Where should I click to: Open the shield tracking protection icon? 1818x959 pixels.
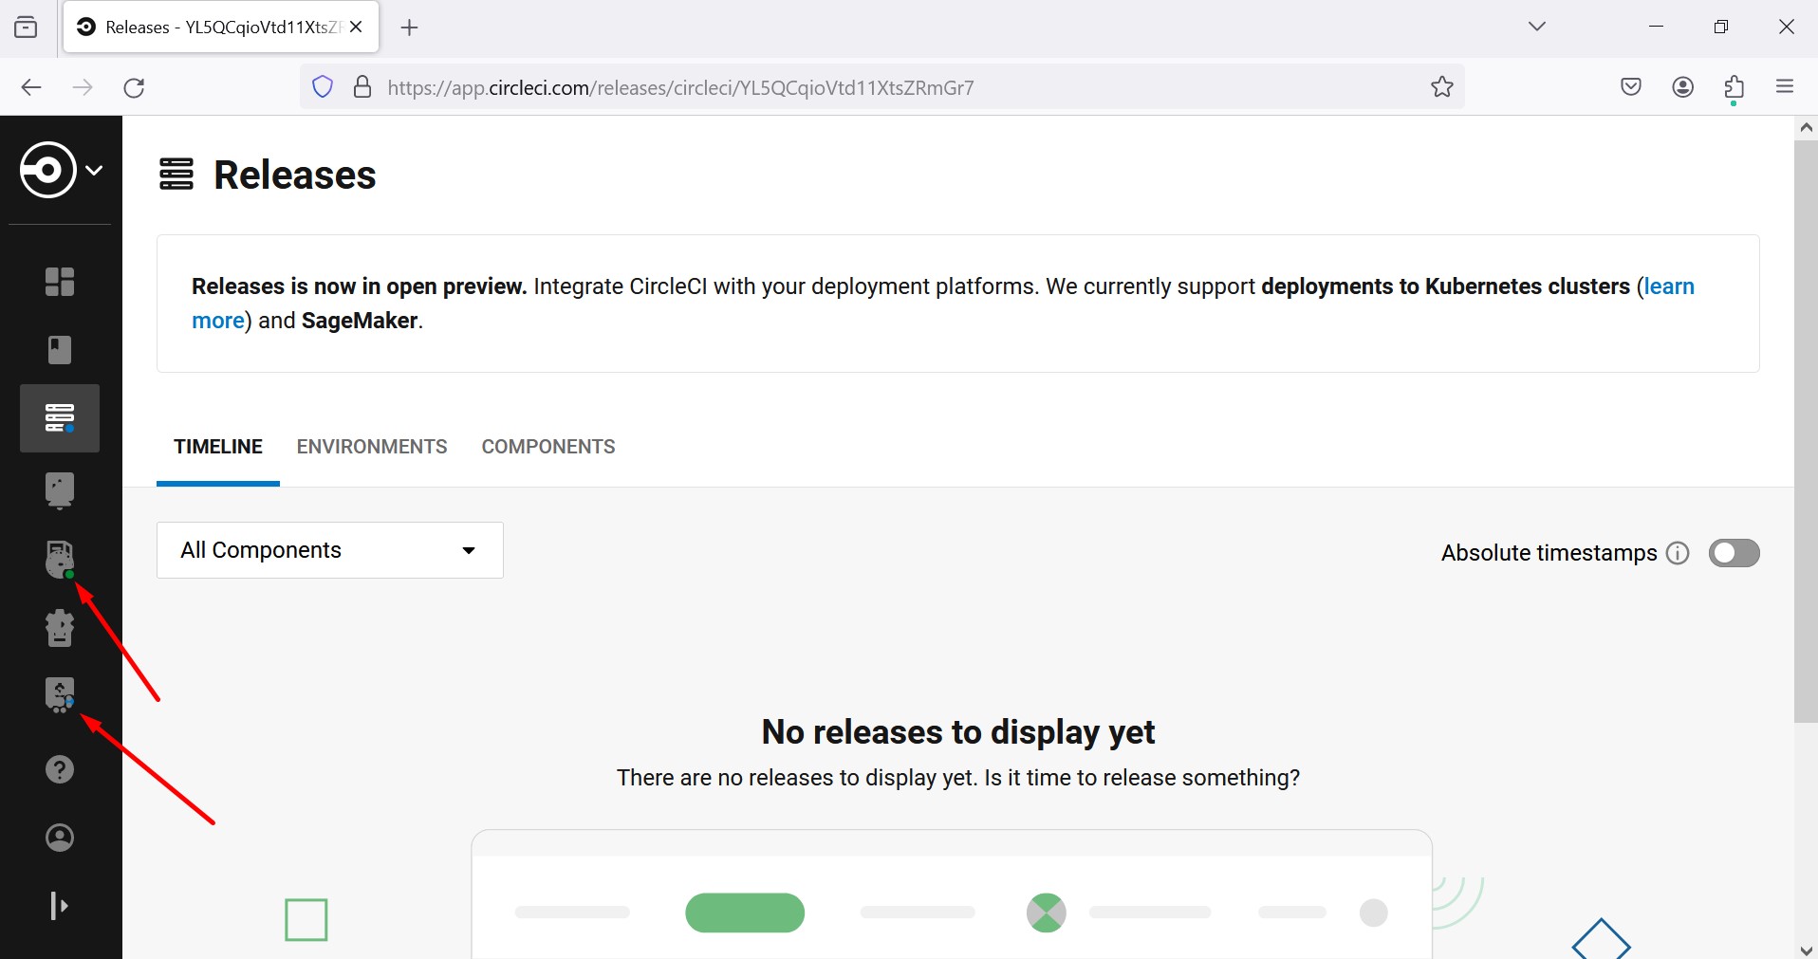tap(323, 87)
